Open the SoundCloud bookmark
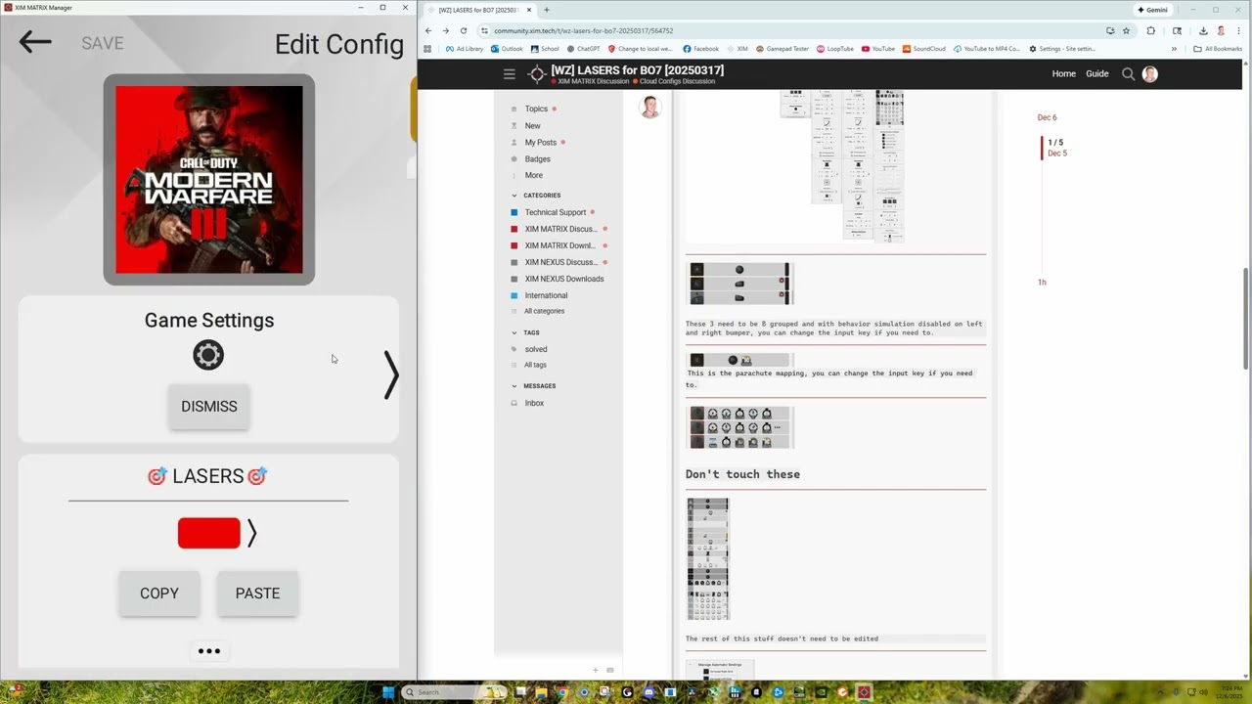 coord(924,49)
